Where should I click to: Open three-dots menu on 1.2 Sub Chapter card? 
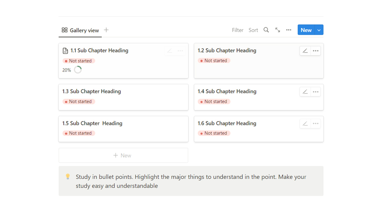[x=316, y=51]
